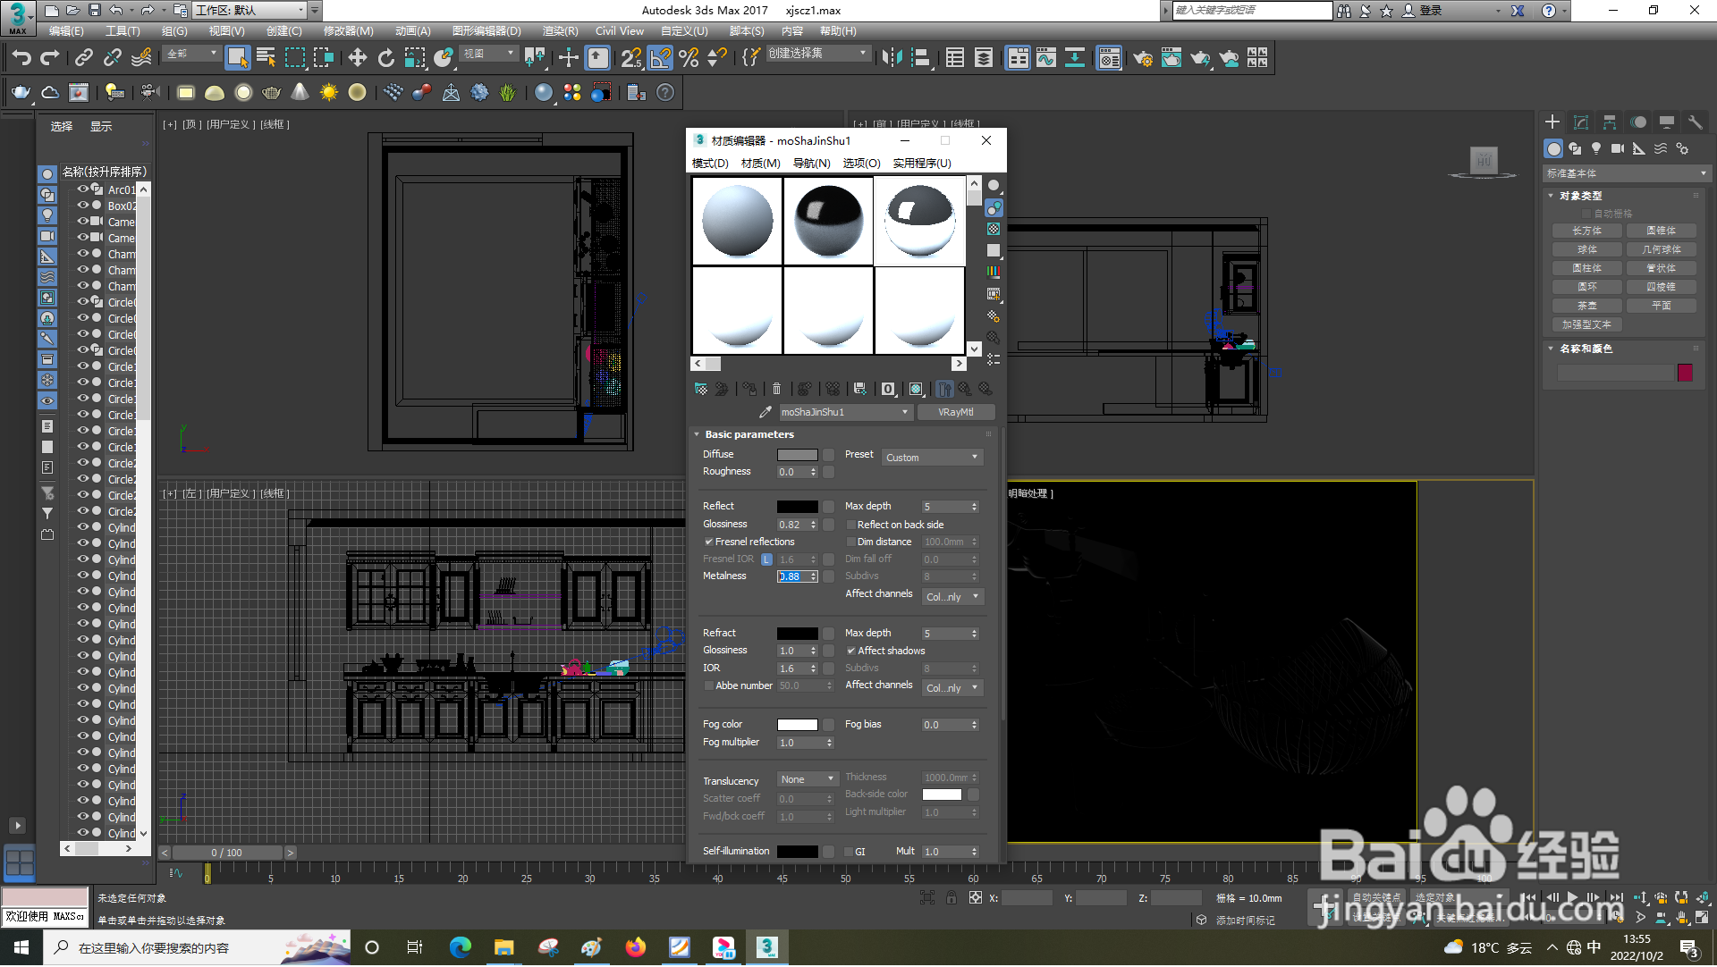The image size is (1717, 967).
Task: Hide the Box02 object eye icon
Action: coord(82,206)
